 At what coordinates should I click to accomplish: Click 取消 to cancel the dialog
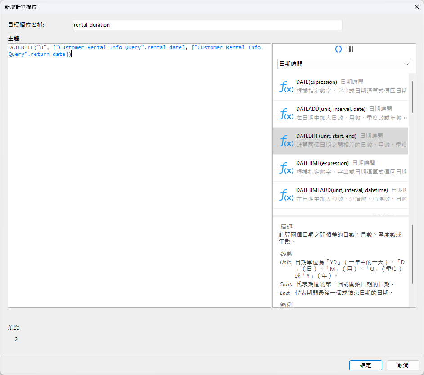coord(403,365)
